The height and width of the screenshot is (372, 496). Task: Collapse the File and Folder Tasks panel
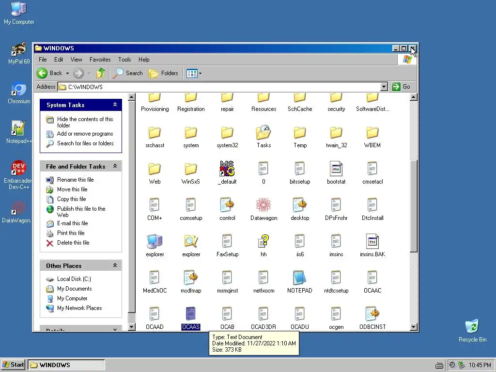click(115, 166)
